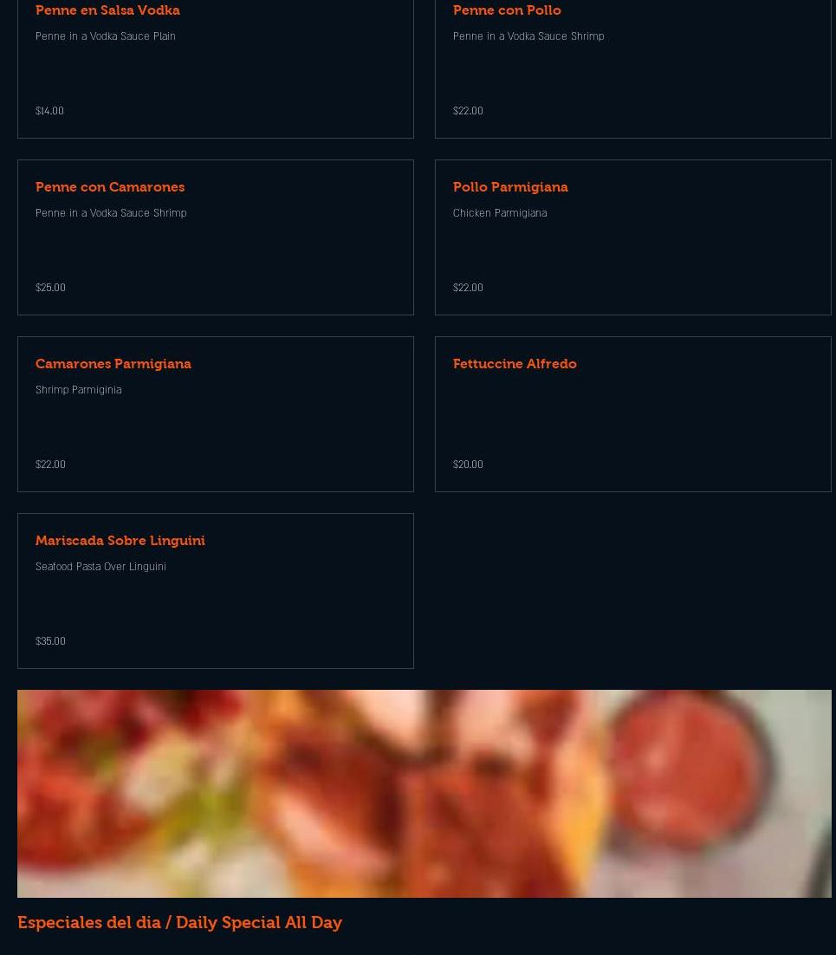The height and width of the screenshot is (955, 836).
Task: Select the Penne con Pollo title
Action: tap(507, 10)
